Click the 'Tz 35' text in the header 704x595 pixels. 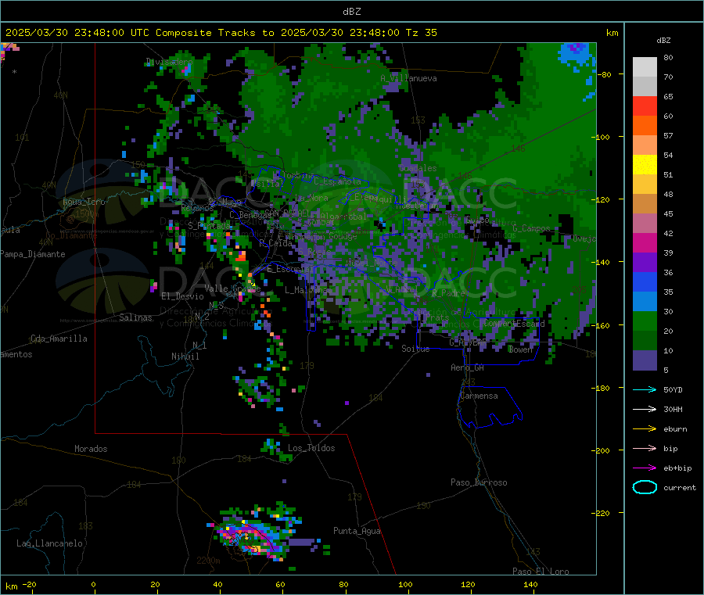pos(421,33)
